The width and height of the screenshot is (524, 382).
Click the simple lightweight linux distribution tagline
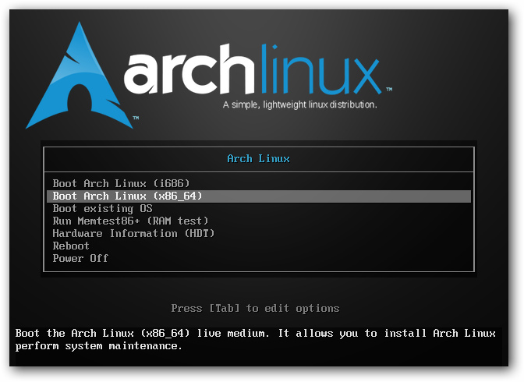click(299, 105)
